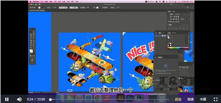Pause the video playback
Viewport: 221px width, 103px height.
click(6, 99)
